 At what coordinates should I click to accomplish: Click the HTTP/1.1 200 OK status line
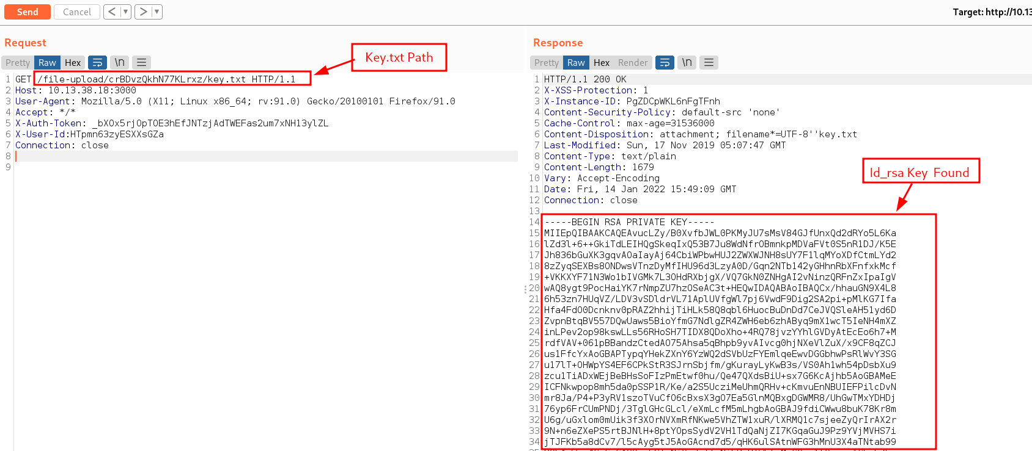tap(585, 79)
